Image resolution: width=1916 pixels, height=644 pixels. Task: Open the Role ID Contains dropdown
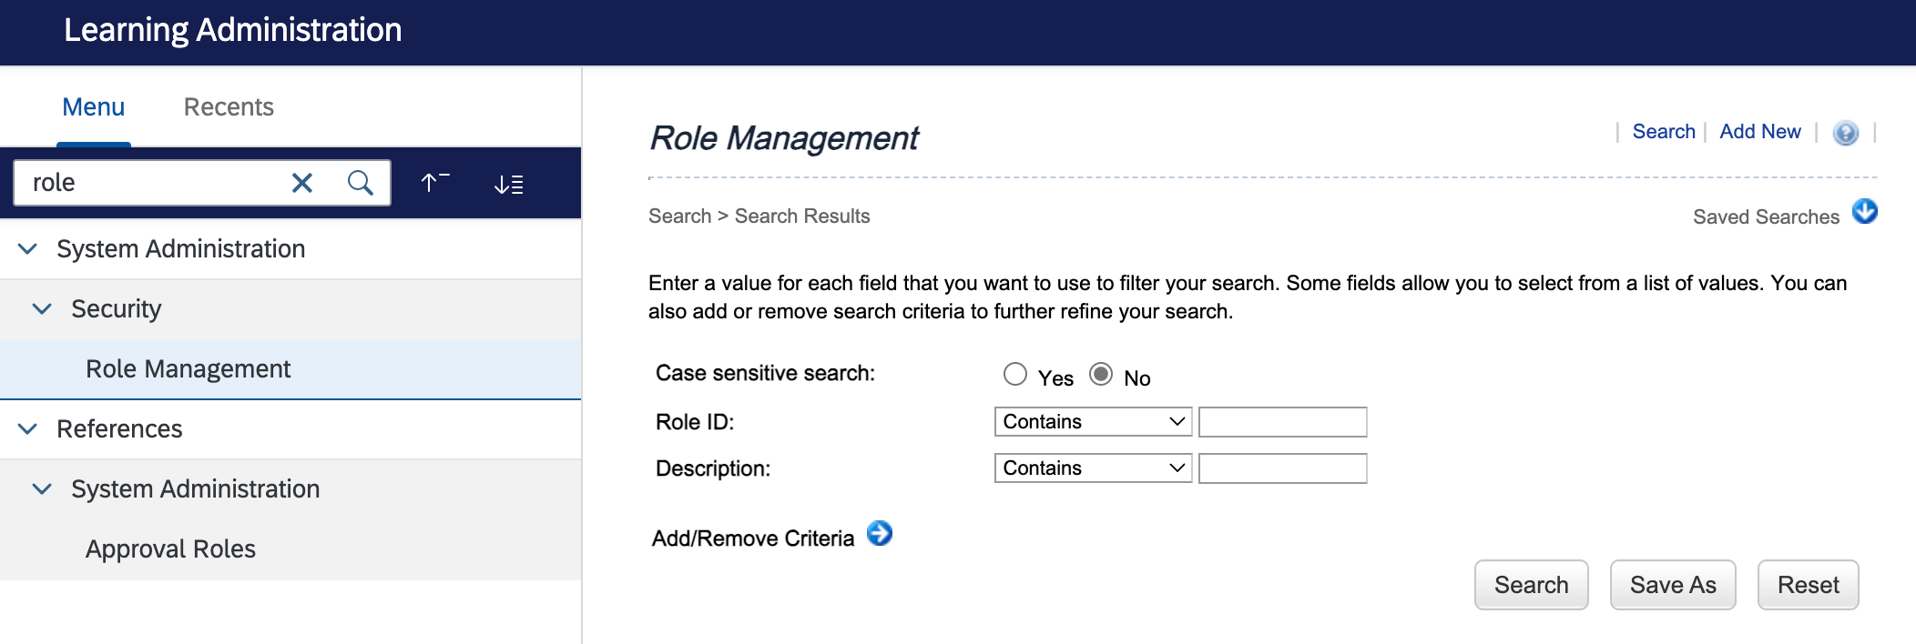1093,422
